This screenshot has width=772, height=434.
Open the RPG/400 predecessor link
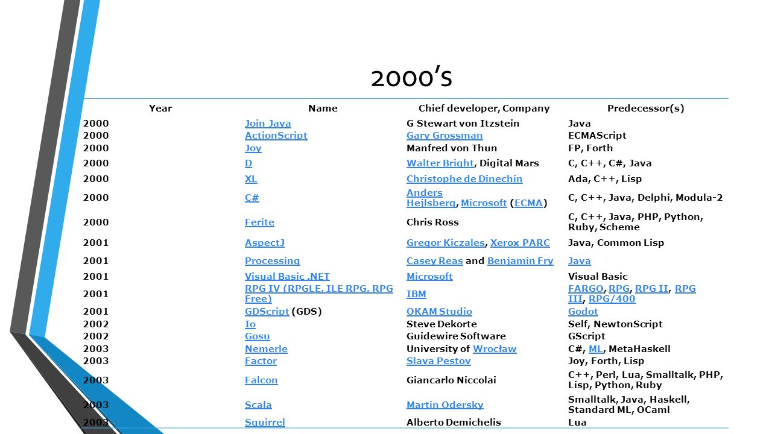612,299
